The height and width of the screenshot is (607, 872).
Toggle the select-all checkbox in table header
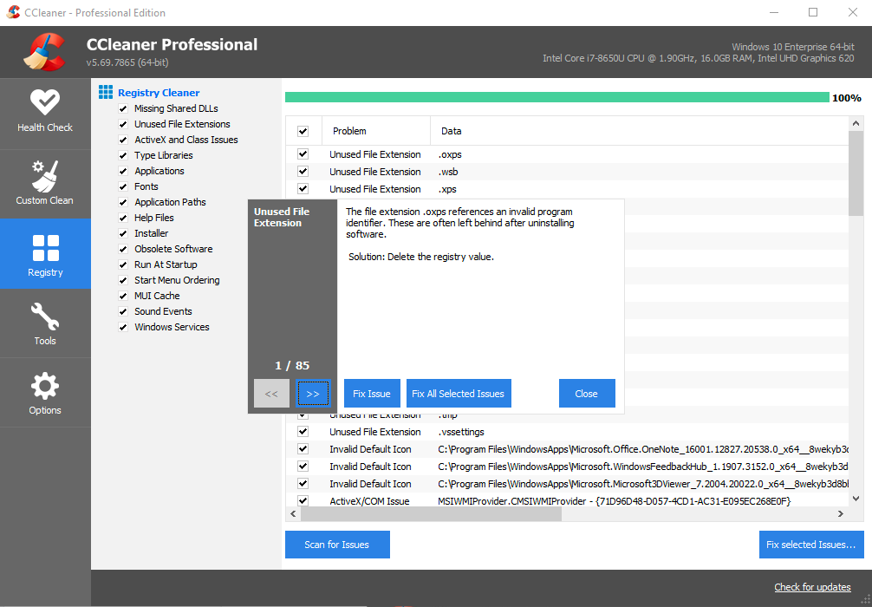303,132
